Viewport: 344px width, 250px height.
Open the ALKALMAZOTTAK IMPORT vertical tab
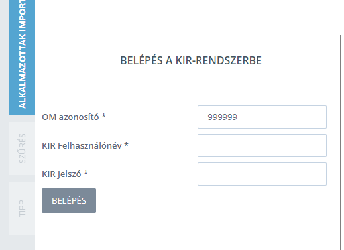(x=22, y=58)
